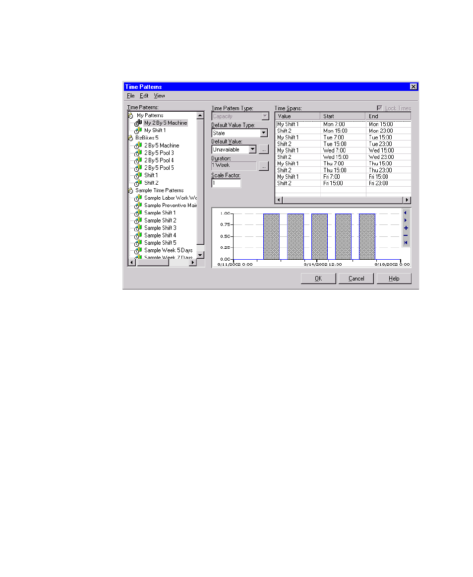Click the ellipsis button beside Default Value
This screenshot has width=473, height=577.
tap(264, 150)
